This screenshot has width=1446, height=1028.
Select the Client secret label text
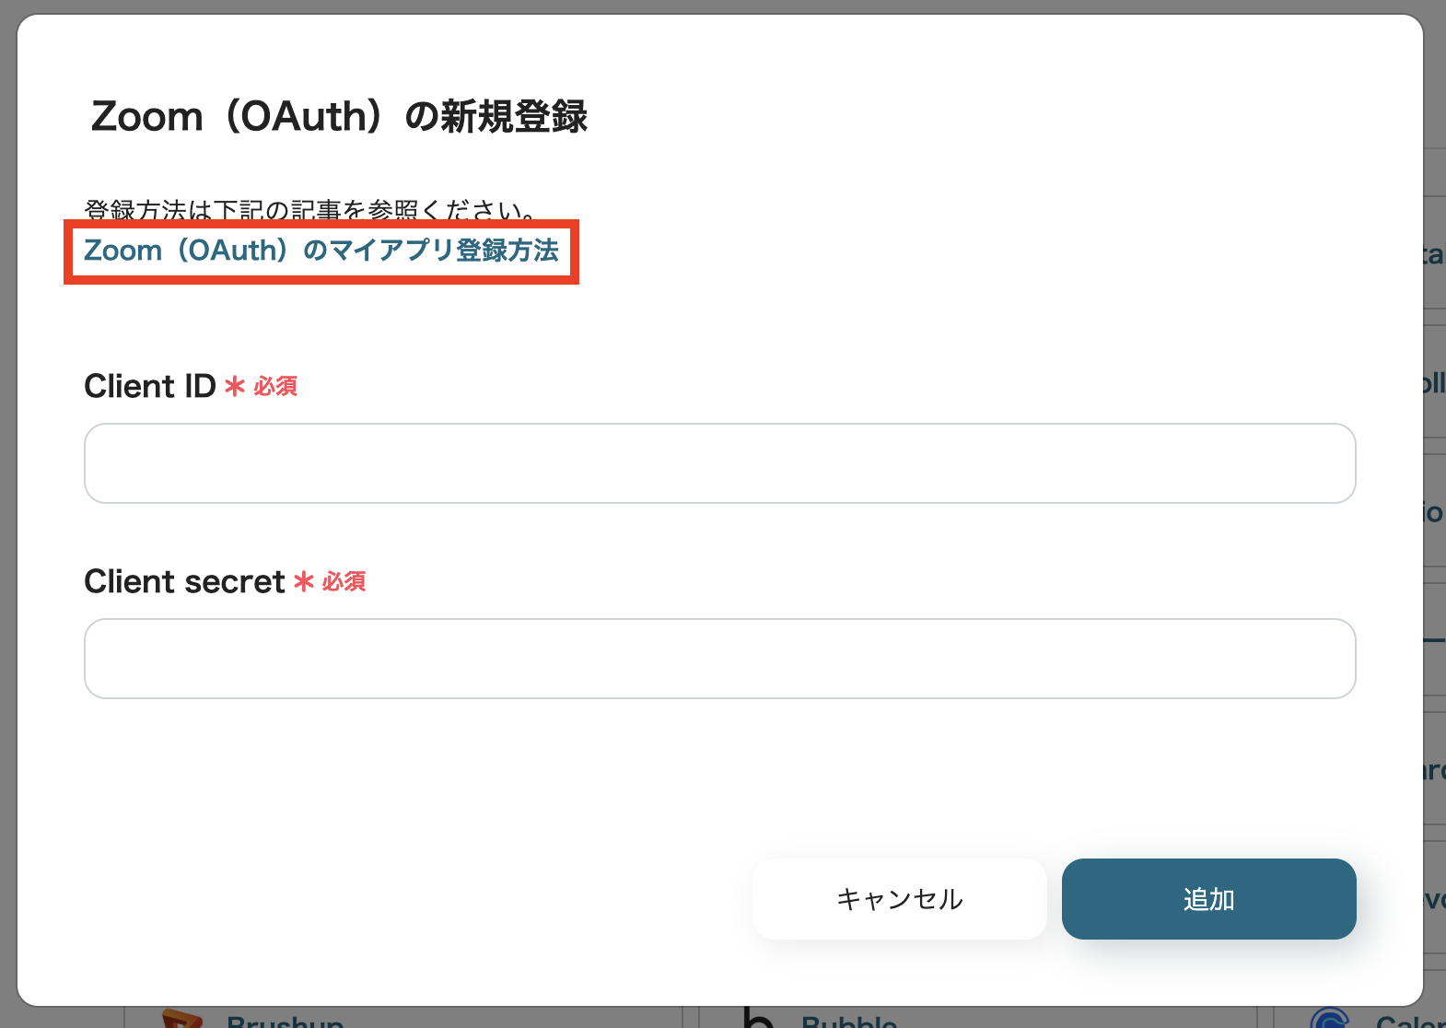[184, 581]
